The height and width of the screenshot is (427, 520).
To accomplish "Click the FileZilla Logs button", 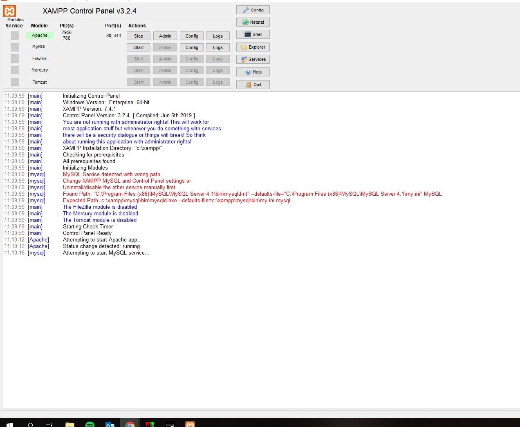I will pyautogui.click(x=218, y=59).
